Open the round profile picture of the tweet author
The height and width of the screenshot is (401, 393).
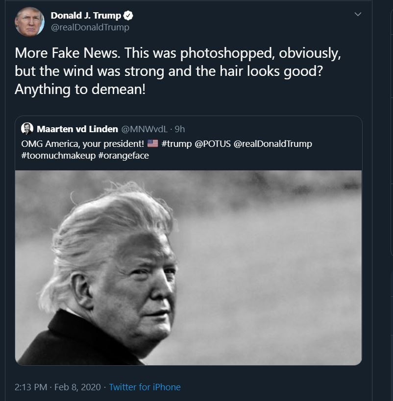29,22
